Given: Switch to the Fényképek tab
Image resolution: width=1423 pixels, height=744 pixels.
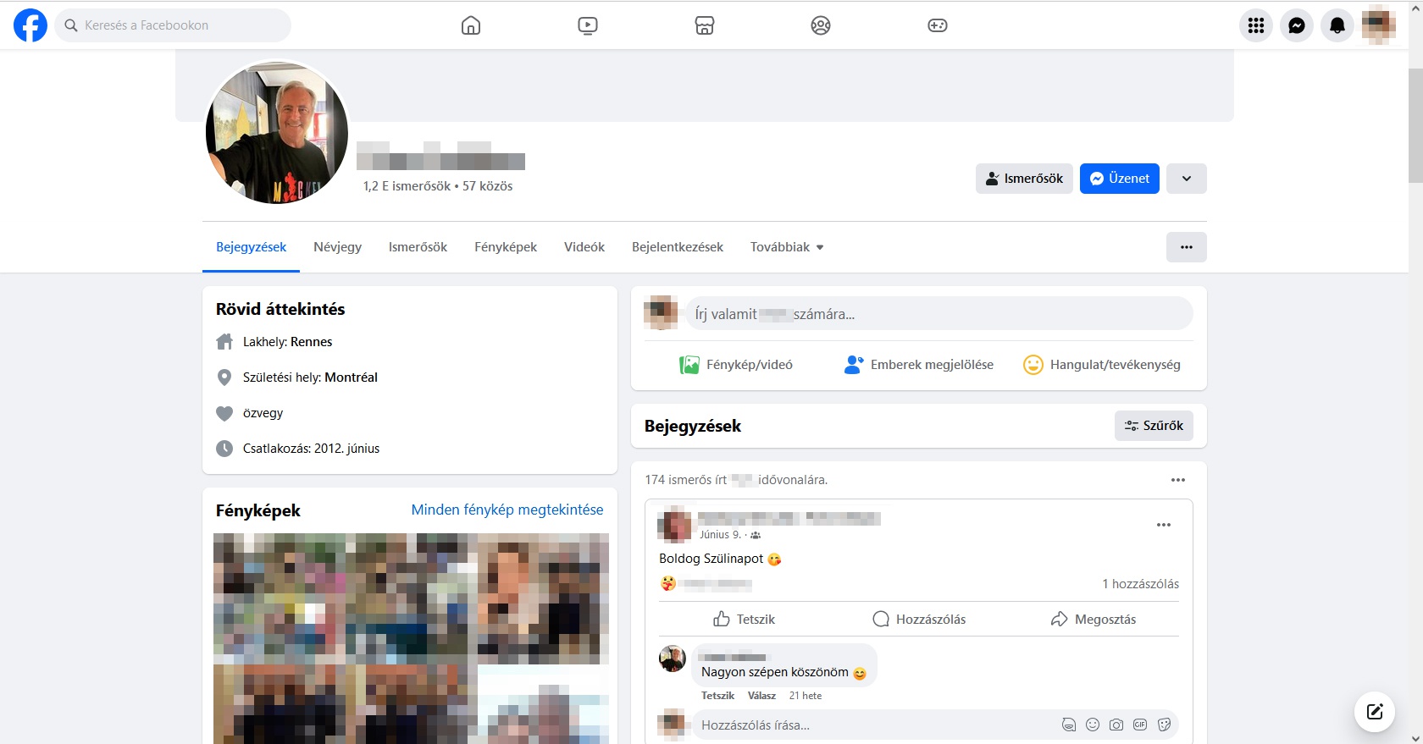Looking at the screenshot, I should (x=506, y=247).
